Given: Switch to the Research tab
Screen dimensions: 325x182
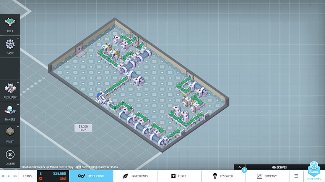Looking at the screenshot, I should pos(223,176).
